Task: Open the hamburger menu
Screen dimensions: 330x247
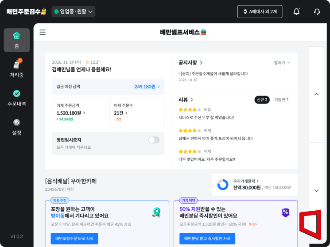Action: (43, 32)
